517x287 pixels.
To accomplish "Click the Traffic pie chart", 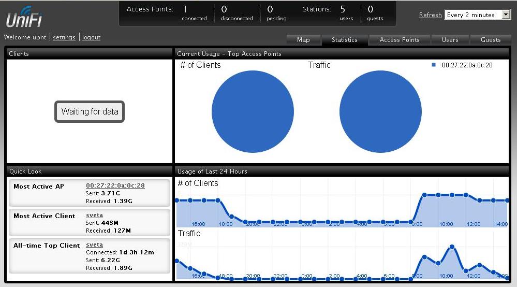I will 380,112.
